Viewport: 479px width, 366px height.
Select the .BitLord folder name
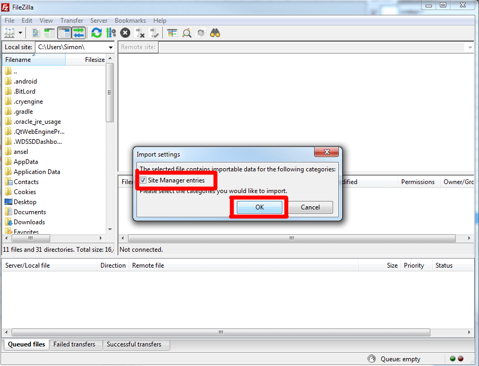point(24,91)
